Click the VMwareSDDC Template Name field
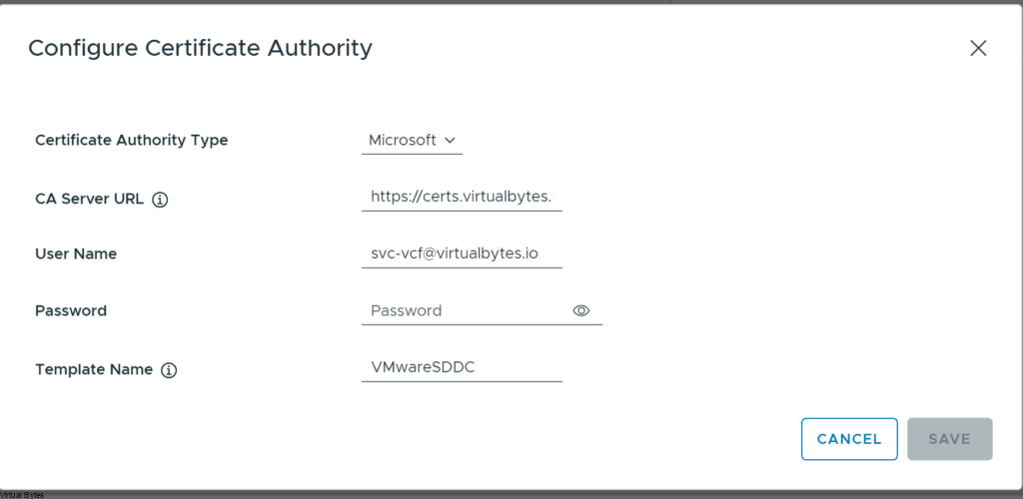Viewport: 1023px width, 499px height. [x=462, y=367]
